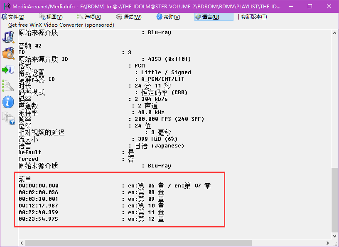Click the 有新版本 new version notice
This screenshot has width=339, height=247.
[253, 17]
